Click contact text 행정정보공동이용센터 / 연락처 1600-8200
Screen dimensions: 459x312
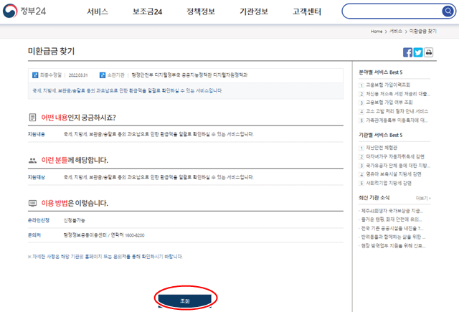[104, 235]
